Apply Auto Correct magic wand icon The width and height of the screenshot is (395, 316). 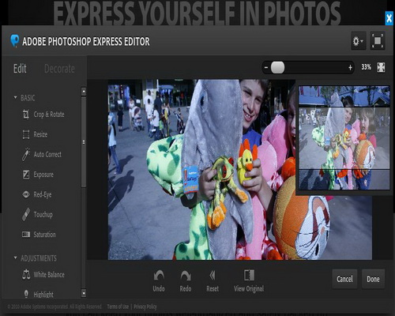26,154
